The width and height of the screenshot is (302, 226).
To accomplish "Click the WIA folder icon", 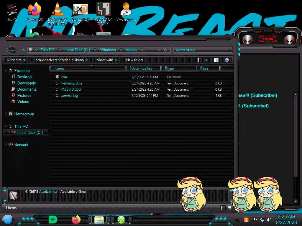I will 57,77.
